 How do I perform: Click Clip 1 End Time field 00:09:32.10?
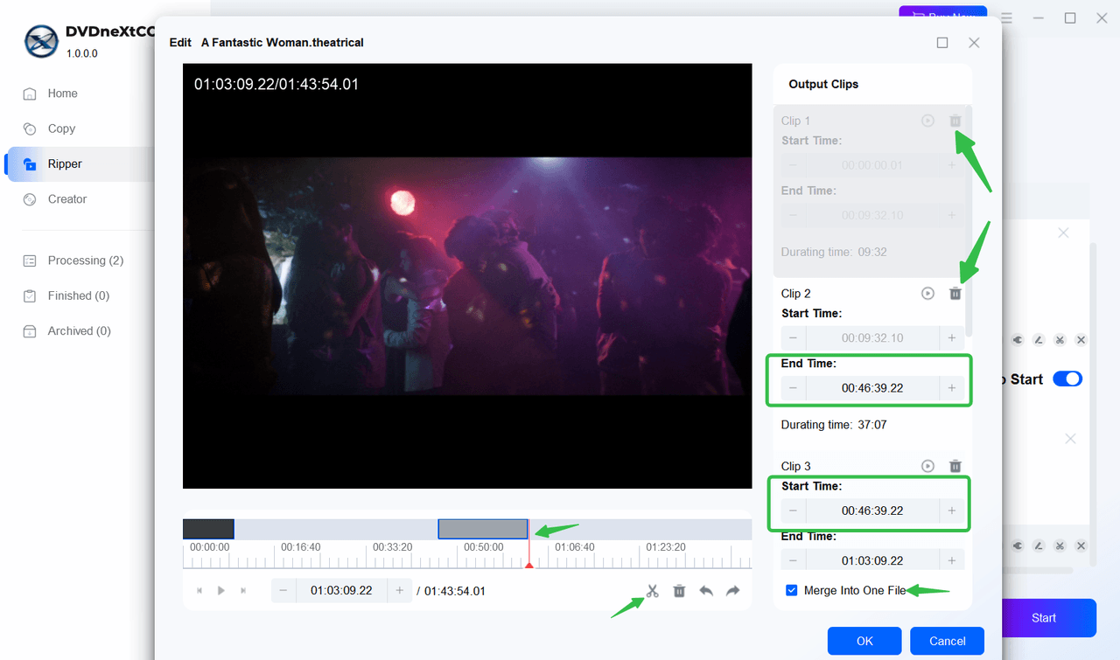872,215
